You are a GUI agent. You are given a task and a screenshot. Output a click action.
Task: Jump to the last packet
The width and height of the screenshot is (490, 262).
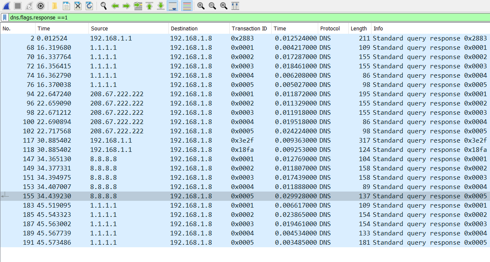pos(161,6)
